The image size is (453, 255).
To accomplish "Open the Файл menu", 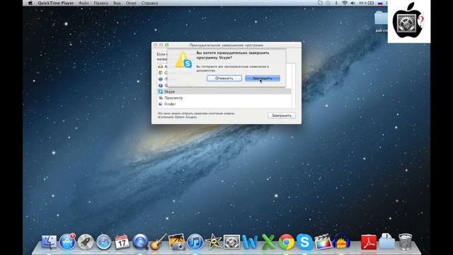I will click(x=84, y=3).
